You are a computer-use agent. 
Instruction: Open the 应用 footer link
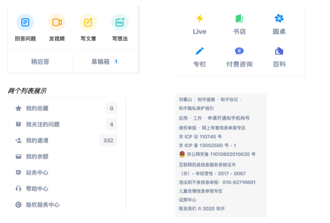pyautogui.click(x=183, y=118)
